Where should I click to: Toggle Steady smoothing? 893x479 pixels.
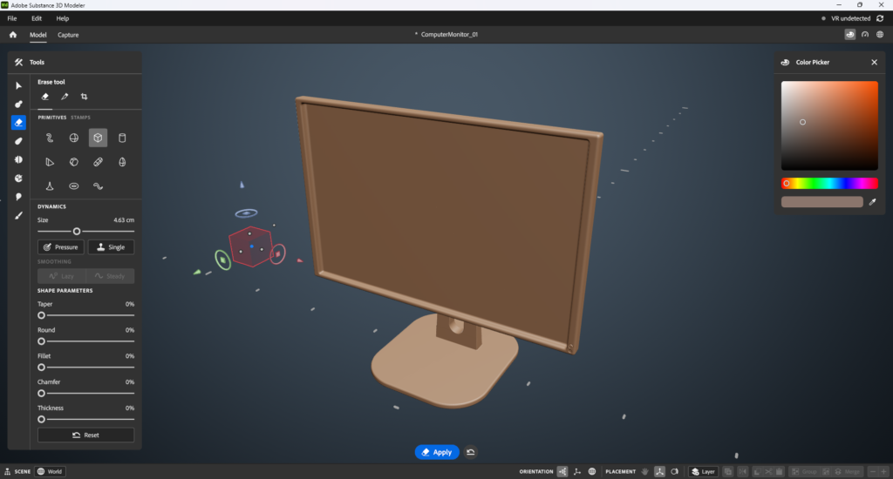coord(110,276)
